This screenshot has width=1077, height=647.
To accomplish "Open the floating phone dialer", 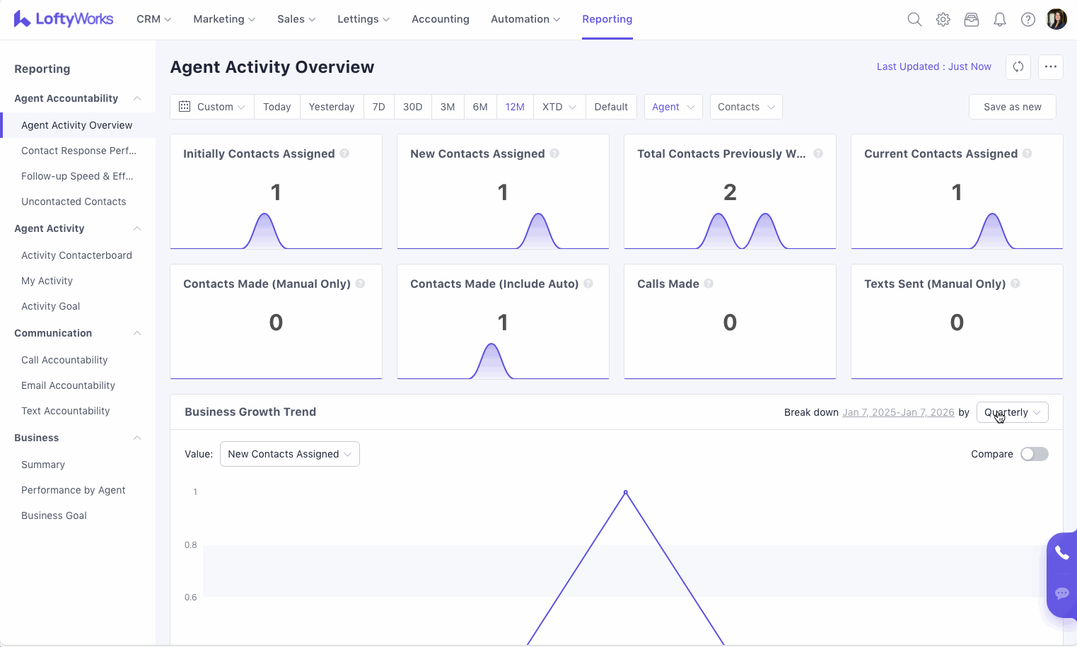I will pos(1061,553).
